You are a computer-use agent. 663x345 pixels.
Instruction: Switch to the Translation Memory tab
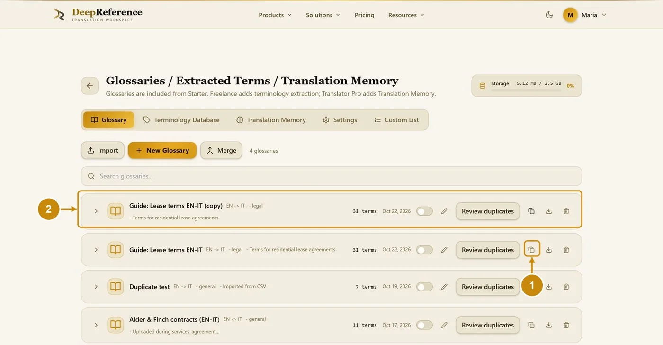(x=271, y=120)
